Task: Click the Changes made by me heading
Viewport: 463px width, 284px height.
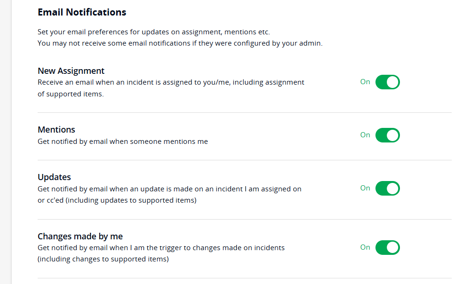Action: [80, 237]
